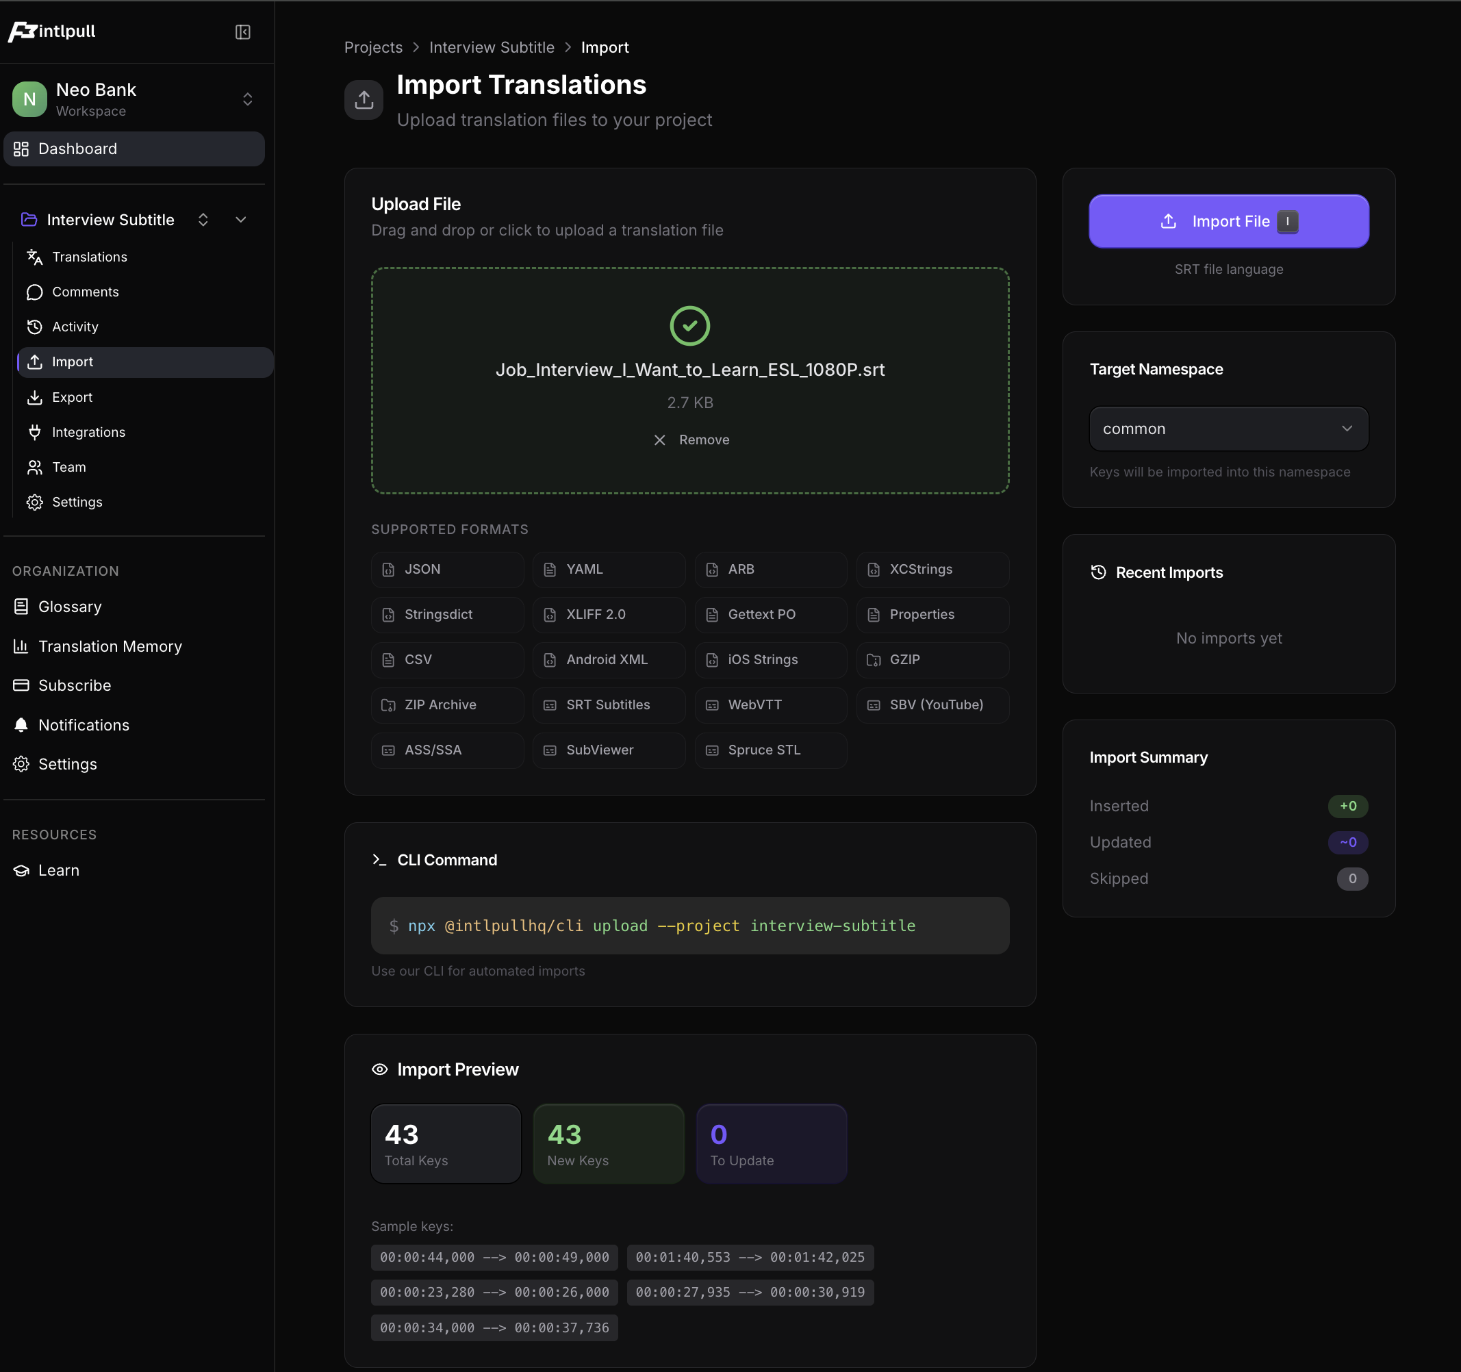Open the Dashboard menu item
Screen dimensions: 1461x1372
pyautogui.click(x=77, y=149)
